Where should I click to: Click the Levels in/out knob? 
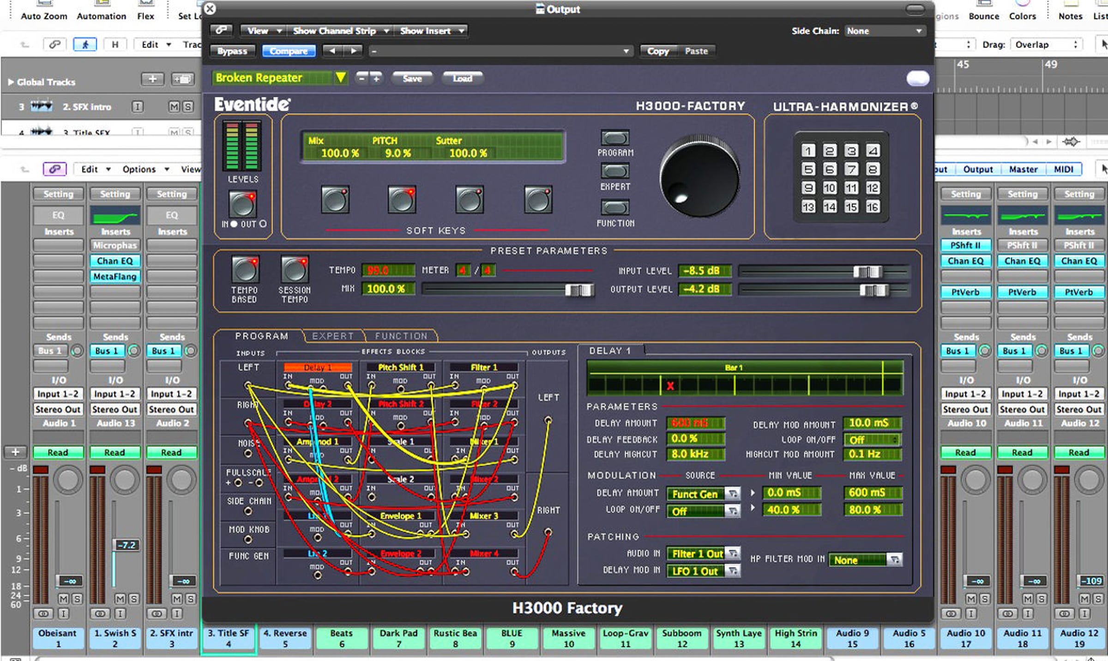tap(242, 204)
